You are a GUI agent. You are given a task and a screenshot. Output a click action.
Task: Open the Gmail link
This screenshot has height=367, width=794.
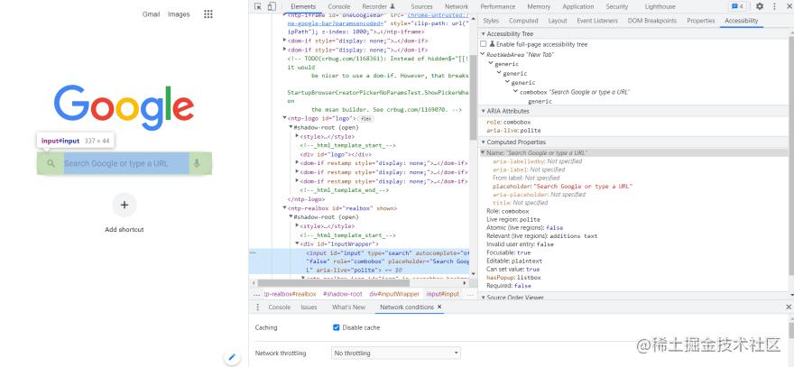coord(151,14)
